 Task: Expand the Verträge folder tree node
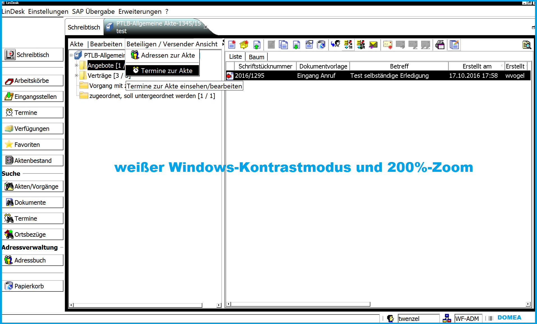tap(76, 76)
